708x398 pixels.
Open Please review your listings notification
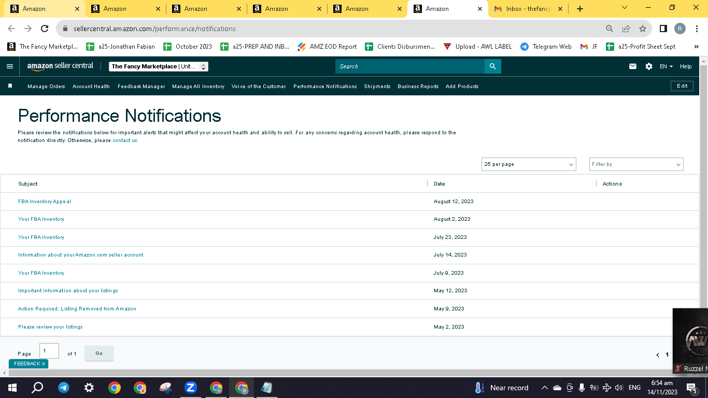coord(50,327)
